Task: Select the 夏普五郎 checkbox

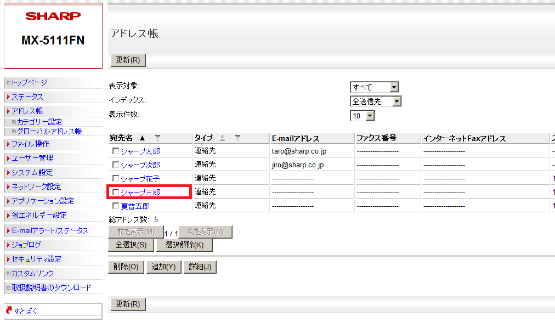Action: click(116, 206)
